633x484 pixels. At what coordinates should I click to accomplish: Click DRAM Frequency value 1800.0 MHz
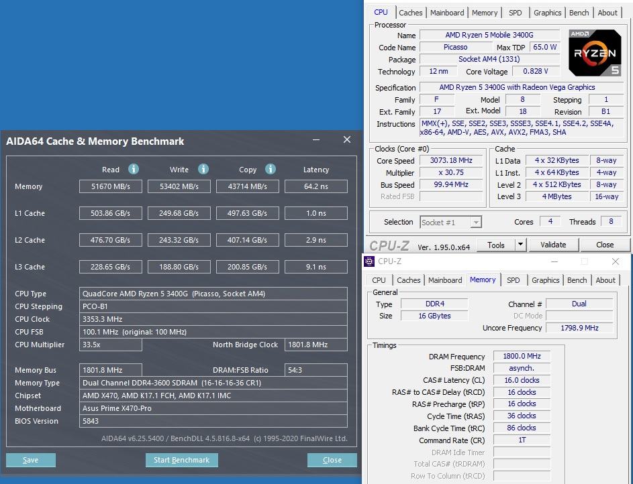click(x=522, y=356)
